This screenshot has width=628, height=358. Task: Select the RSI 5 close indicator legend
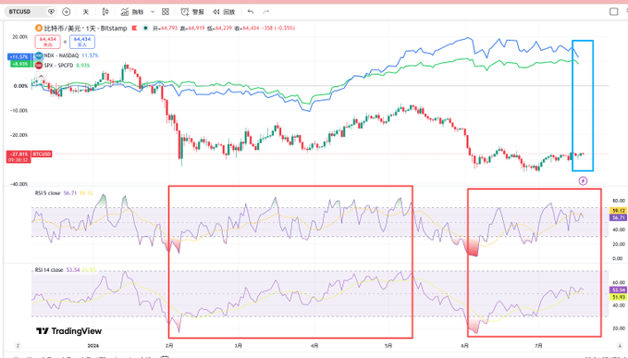click(47, 193)
